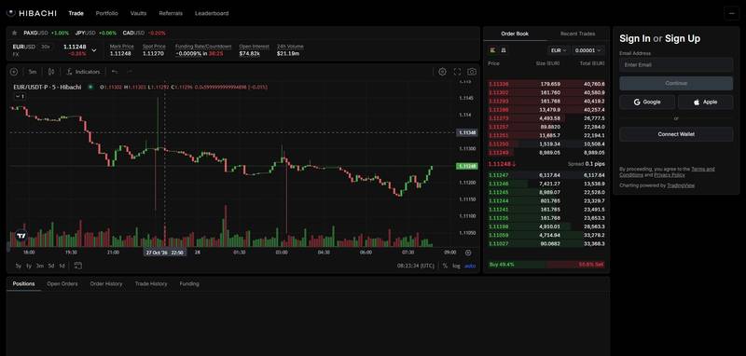The width and height of the screenshot is (746, 356).
Task: Click the Enter Email input field
Action: pos(676,64)
